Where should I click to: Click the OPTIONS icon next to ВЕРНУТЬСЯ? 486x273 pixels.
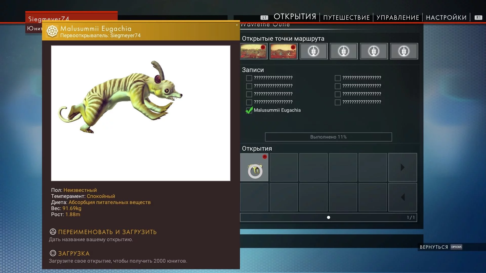pyautogui.click(x=456, y=247)
